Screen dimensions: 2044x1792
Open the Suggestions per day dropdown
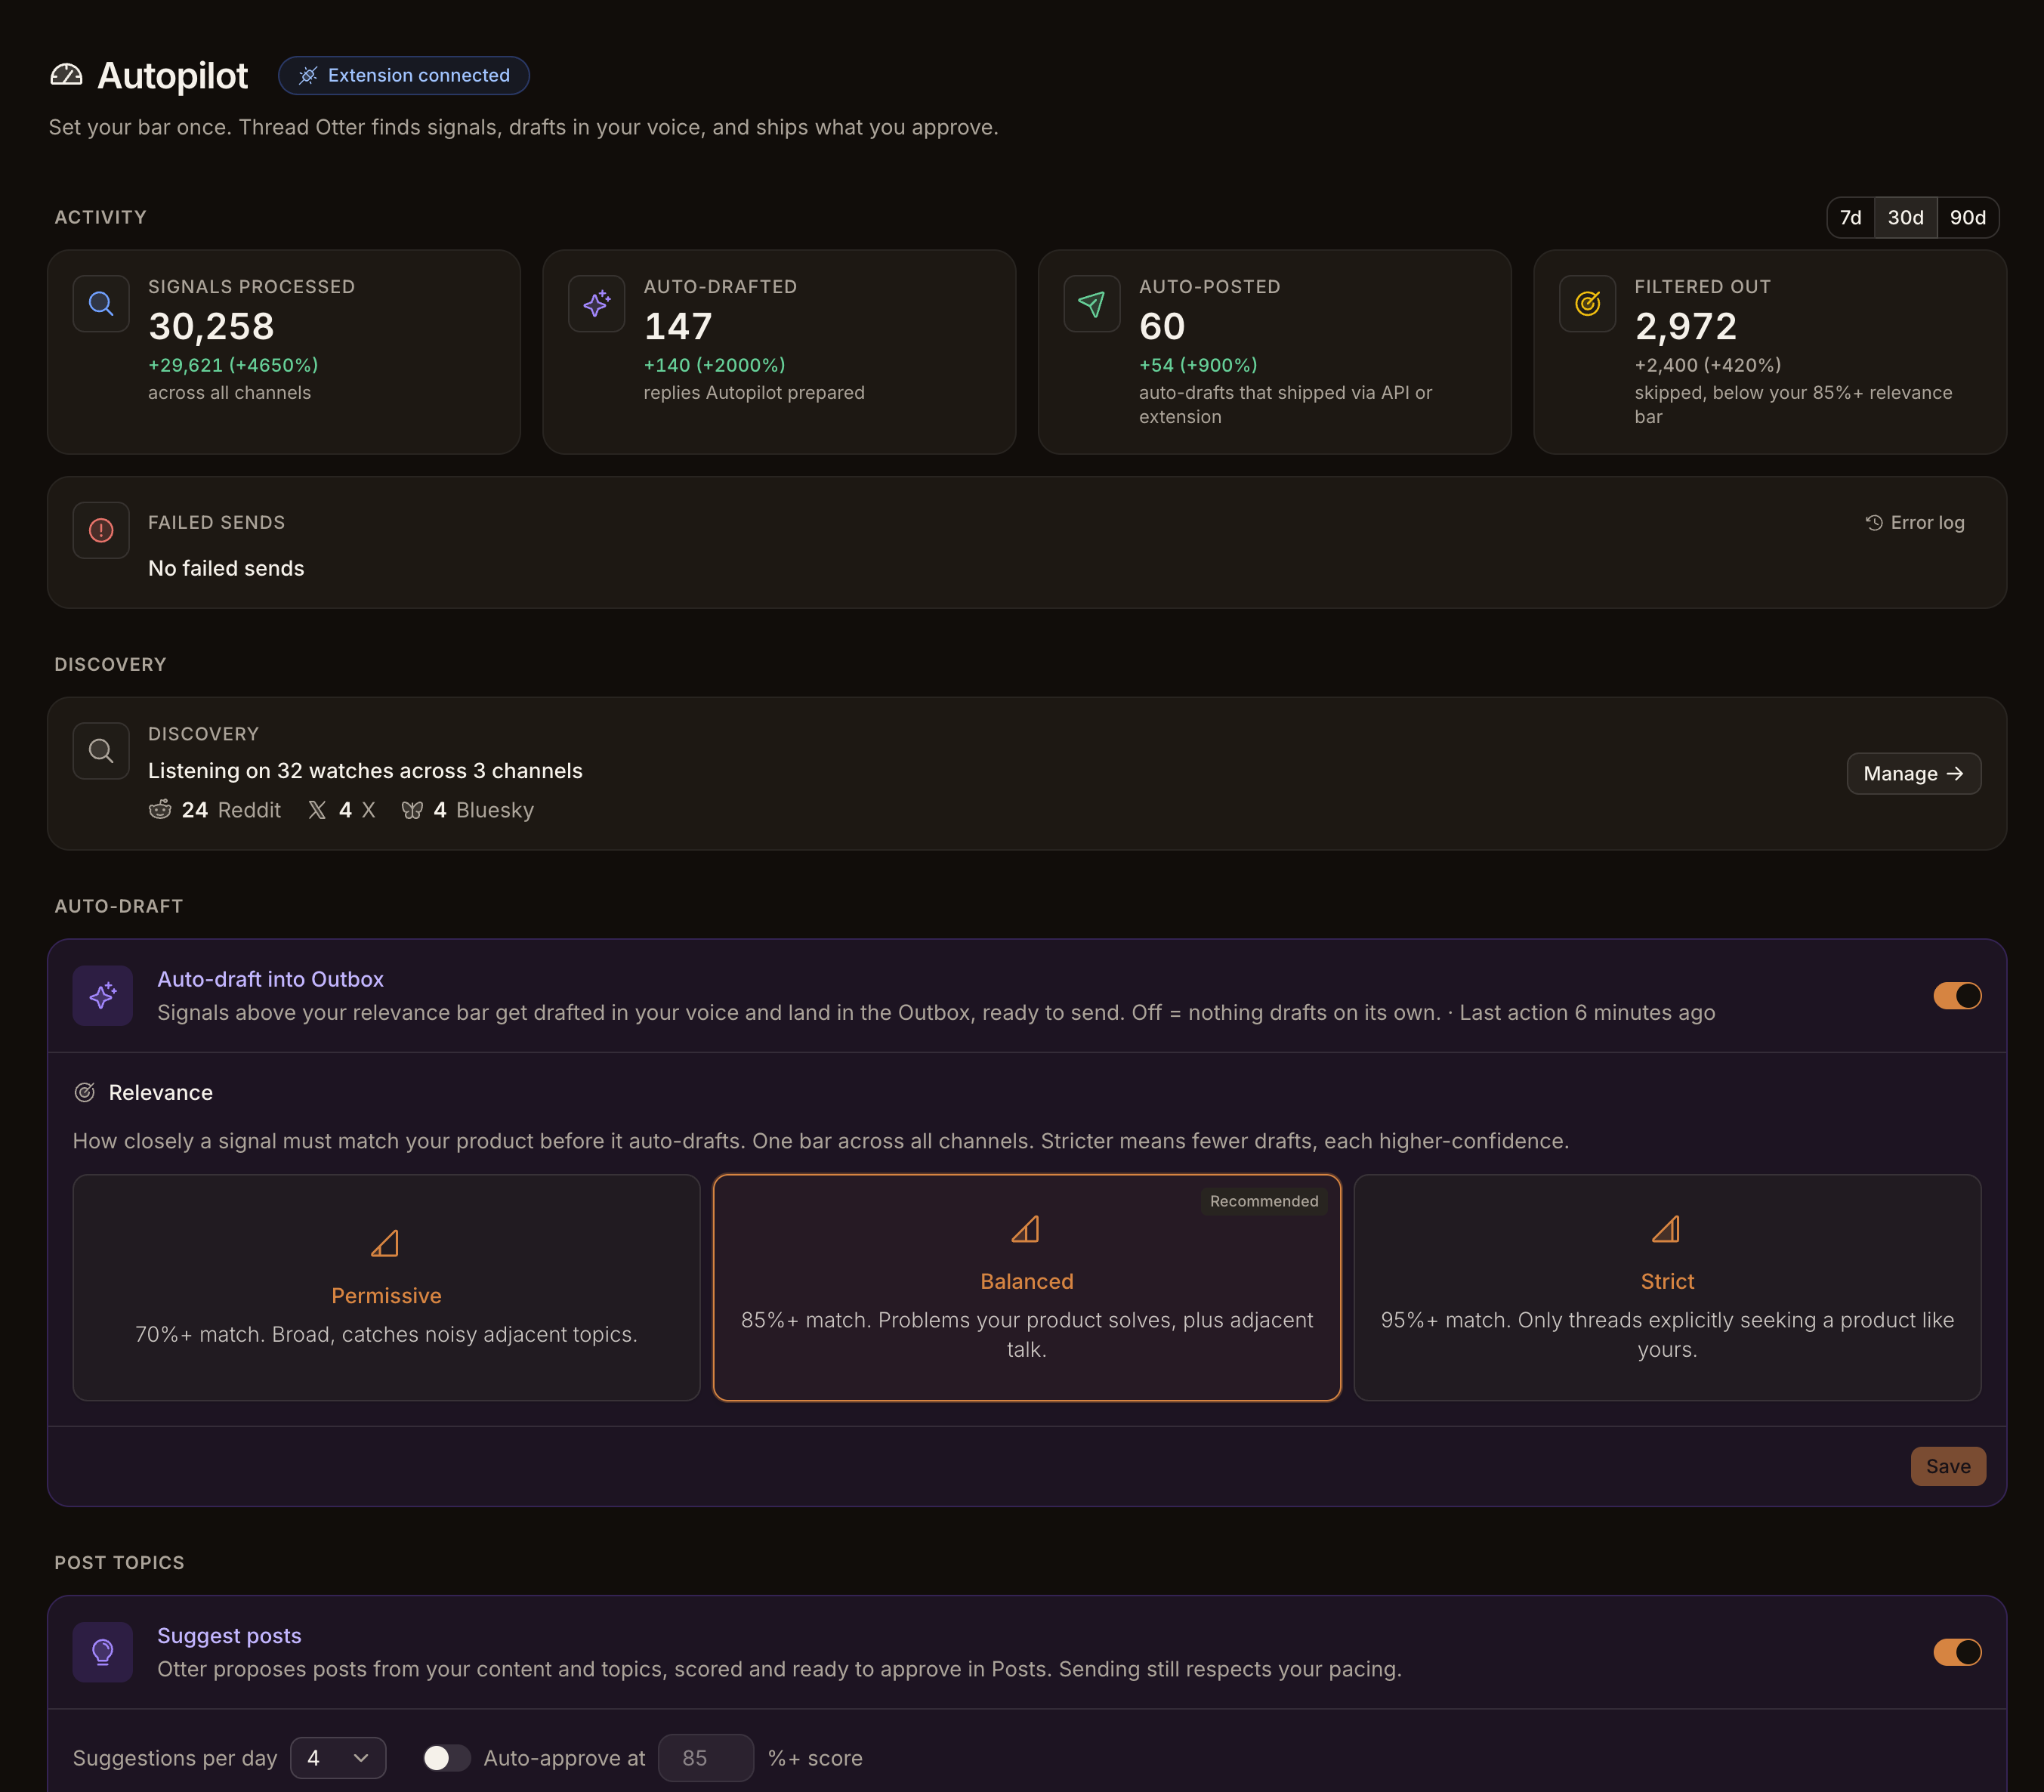(338, 1758)
